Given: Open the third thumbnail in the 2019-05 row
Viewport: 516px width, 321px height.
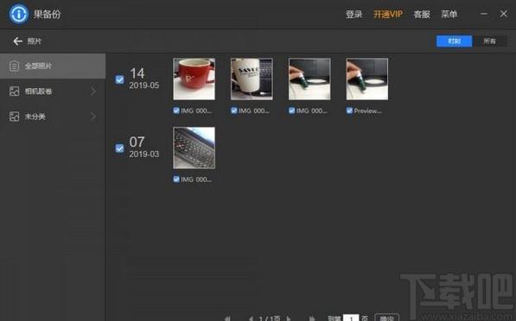Looking at the screenshot, I should click(309, 79).
